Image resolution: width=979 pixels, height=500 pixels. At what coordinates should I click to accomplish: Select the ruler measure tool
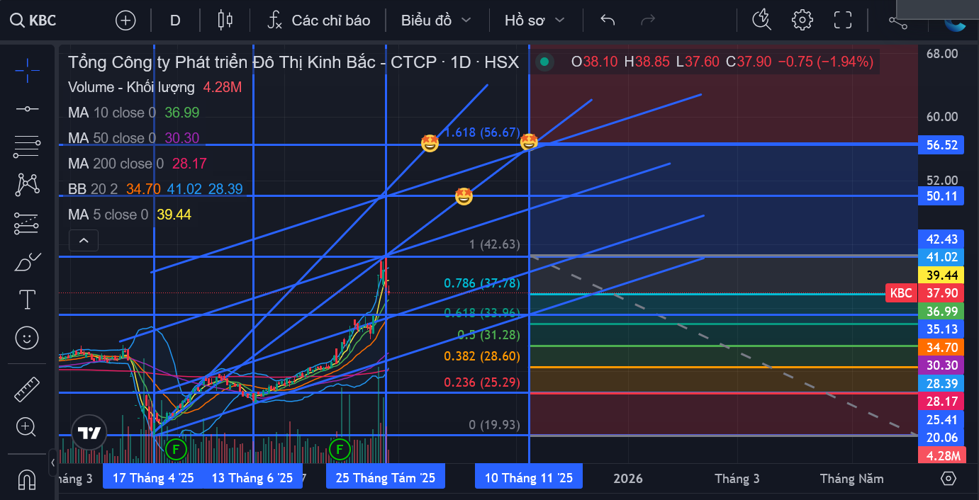point(27,389)
